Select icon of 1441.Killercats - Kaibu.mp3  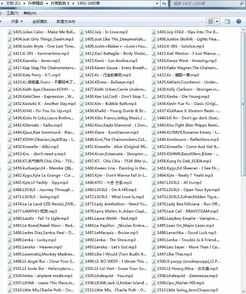(10, 125)
